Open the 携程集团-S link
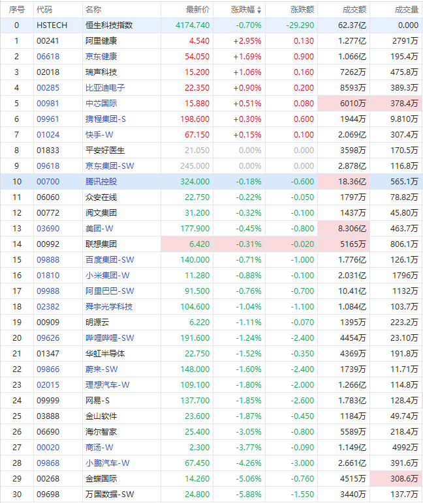The image size is (423, 503). click(106, 119)
